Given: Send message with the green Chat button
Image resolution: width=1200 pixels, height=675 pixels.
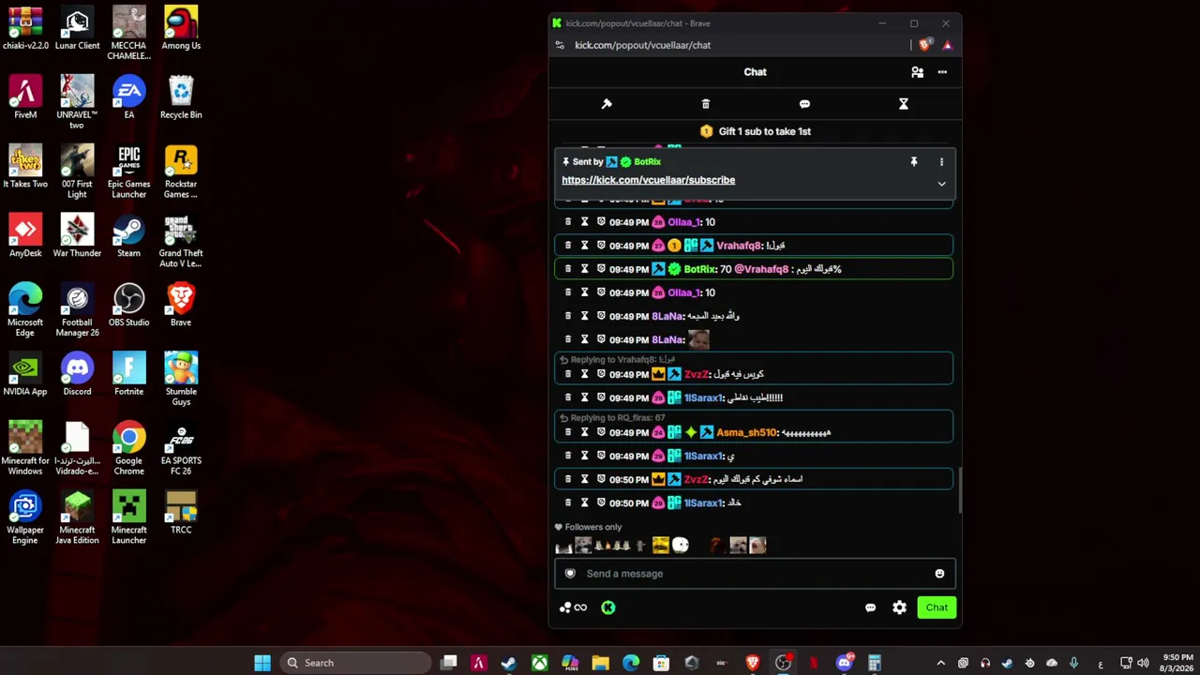Looking at the screenshot, I should (937, 607).
